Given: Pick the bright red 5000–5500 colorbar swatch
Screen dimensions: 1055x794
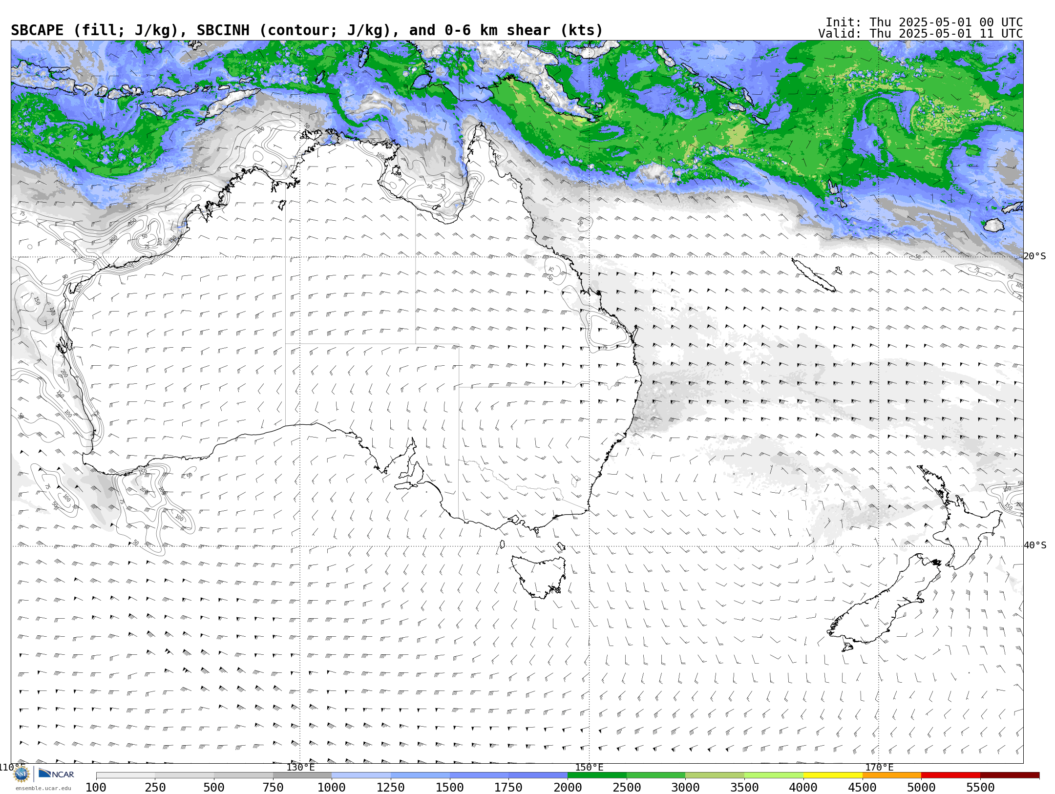Looking at the screenshot, I should pos(950,775).
